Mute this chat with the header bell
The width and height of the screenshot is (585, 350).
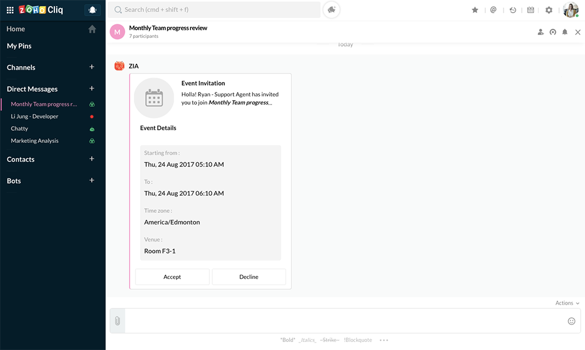(565, 32)
